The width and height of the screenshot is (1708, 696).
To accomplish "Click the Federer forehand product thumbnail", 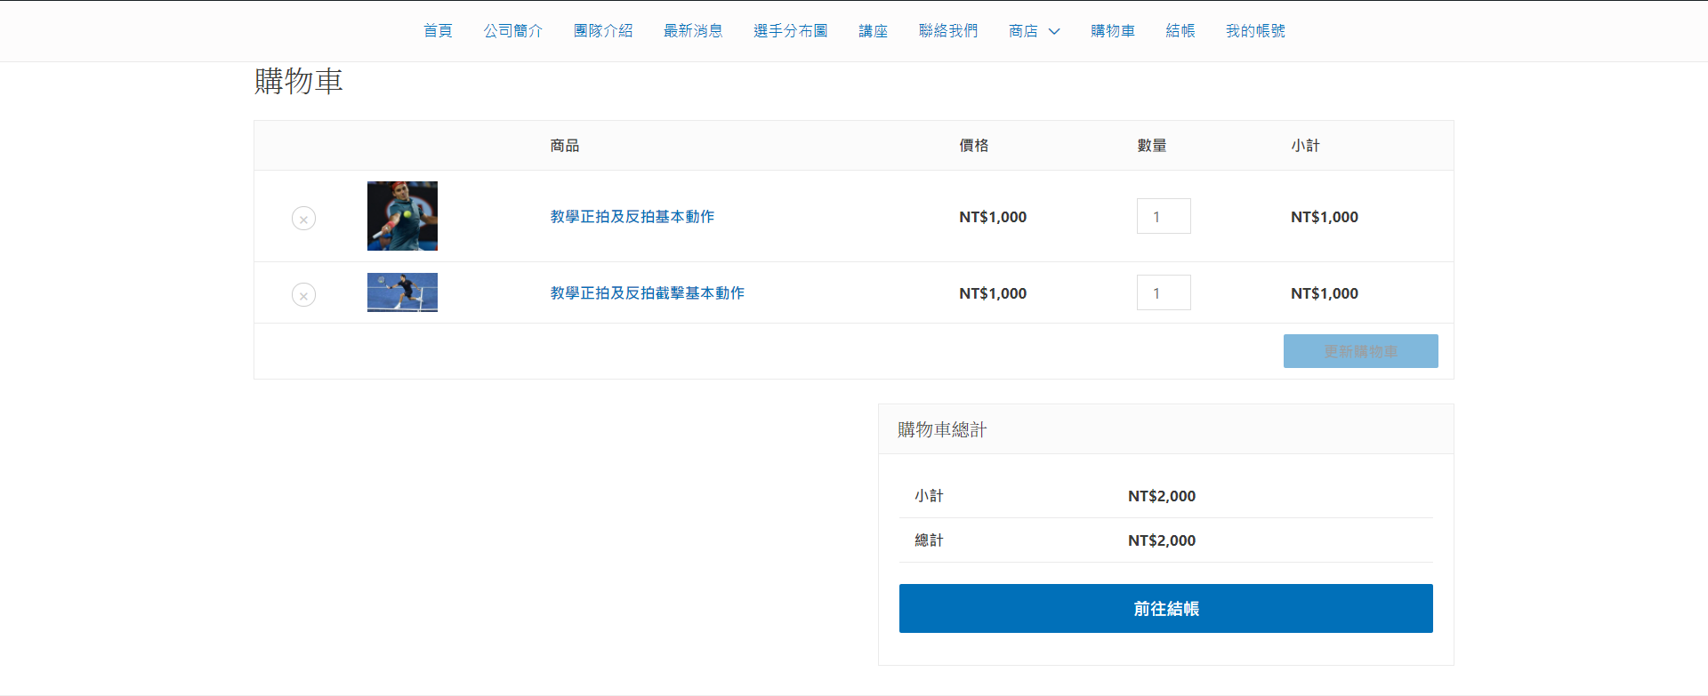I will click(402, 216).
